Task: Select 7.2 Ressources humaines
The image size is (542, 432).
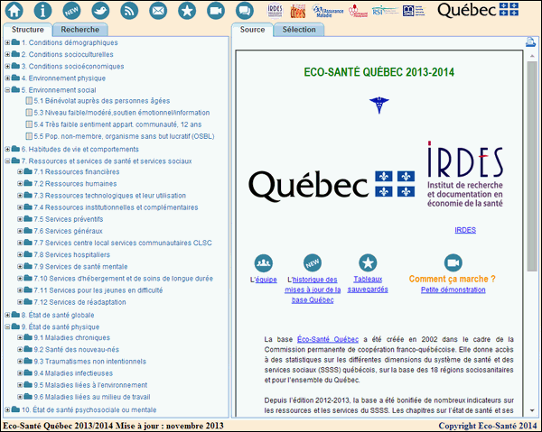Action: 75,184
